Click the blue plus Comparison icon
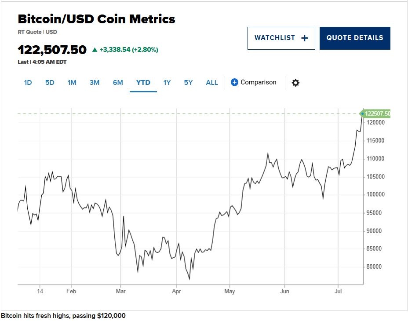Viewport: 408px width, 321px height. tap(234, 82)
